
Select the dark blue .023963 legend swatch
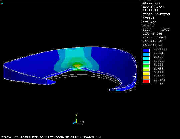click(146, 51)
